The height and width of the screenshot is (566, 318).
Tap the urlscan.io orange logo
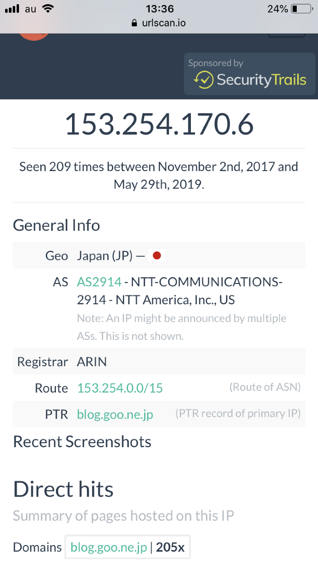(x=33, y=36)
